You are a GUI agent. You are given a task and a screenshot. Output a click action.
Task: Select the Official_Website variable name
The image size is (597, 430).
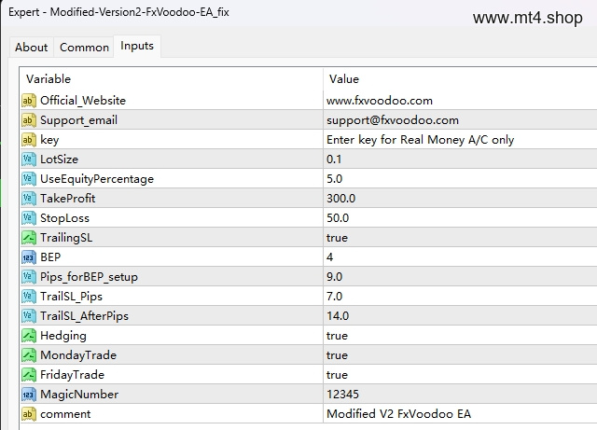click(83, 101)
